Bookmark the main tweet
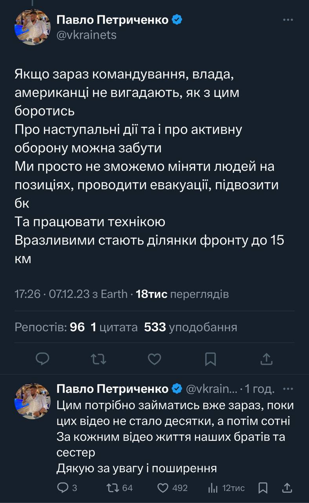The width and height of the screenshot is (309, 503). click(211, 358)
